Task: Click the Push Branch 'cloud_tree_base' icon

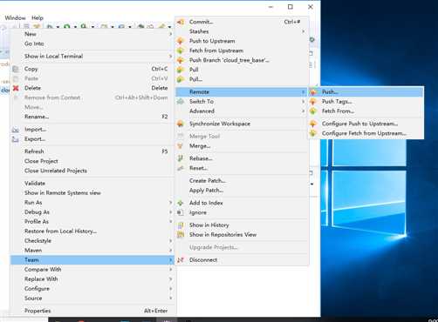Action: point(181,60)
